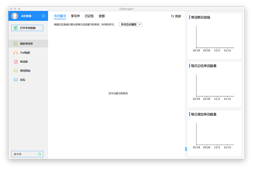
Task: Click 每日增加单词数量 chart title
Action: click(204, 114)
